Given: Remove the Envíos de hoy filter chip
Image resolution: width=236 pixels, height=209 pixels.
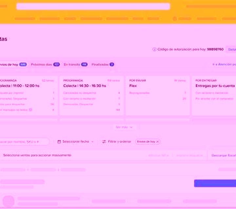Looking at the screenshot, I should click(x=158, y=141).
